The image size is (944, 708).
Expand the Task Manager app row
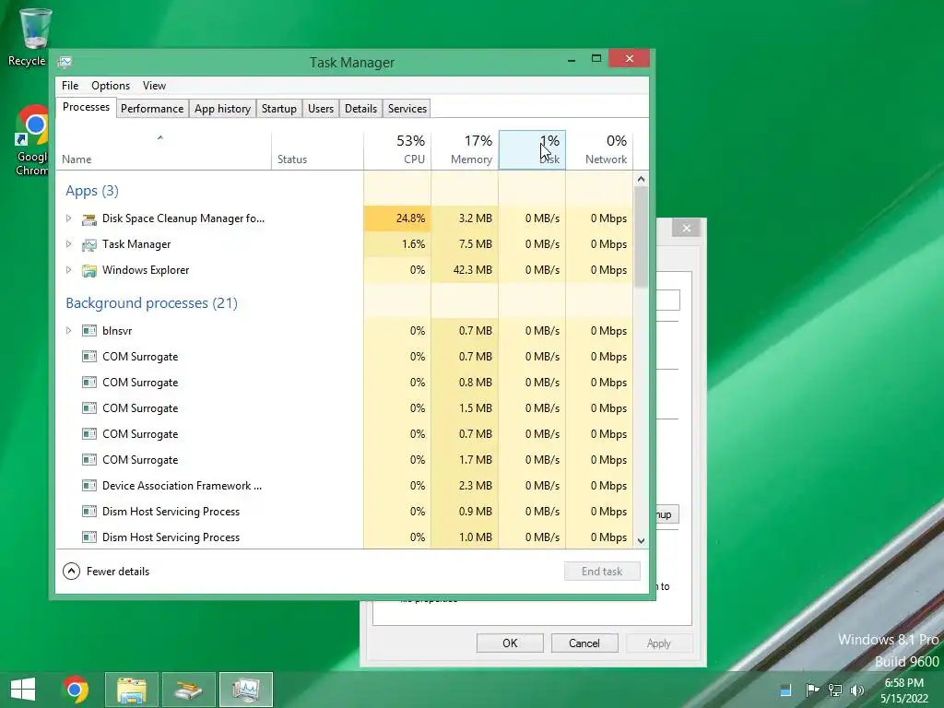tap(68, 244)
